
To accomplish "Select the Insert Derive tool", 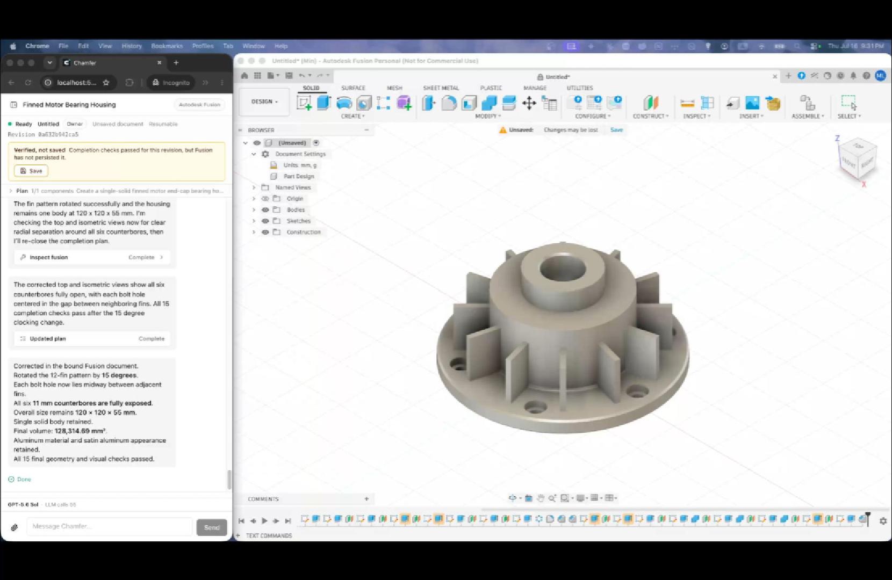I will [733, 103].
